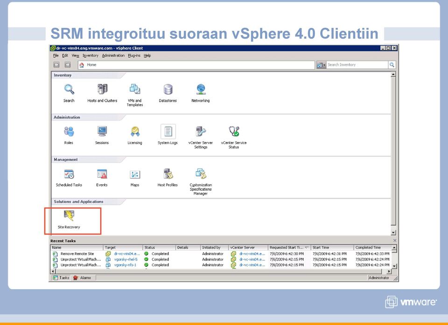Click Administrator in the status bar
Image resolution: width=448 pixels, height=325 pixels.
[x=379, y=277]
